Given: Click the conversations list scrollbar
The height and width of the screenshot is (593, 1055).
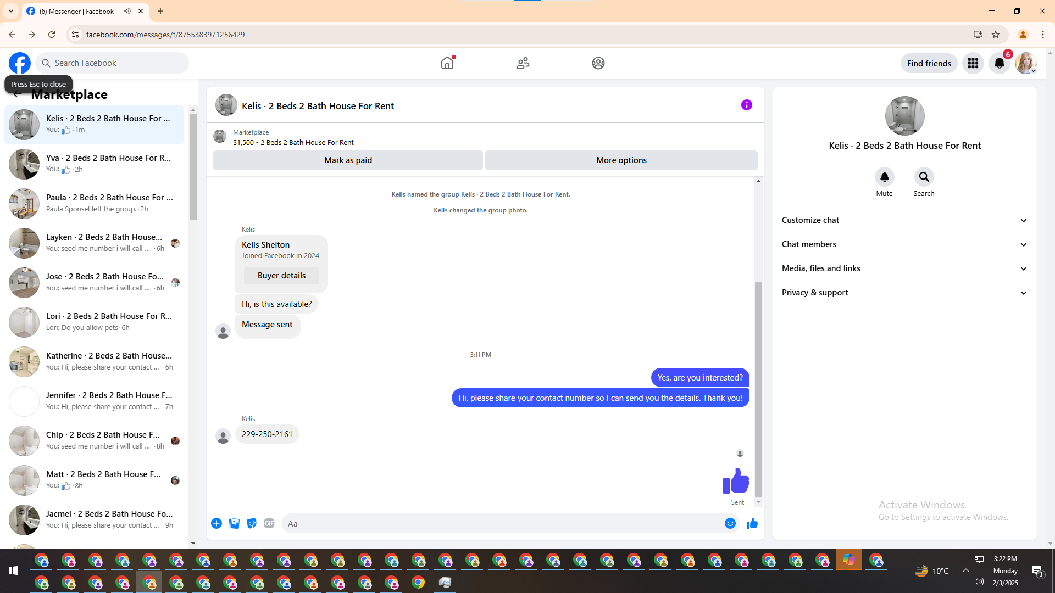Looking at the screenshot, I should [x=193, y=166].
